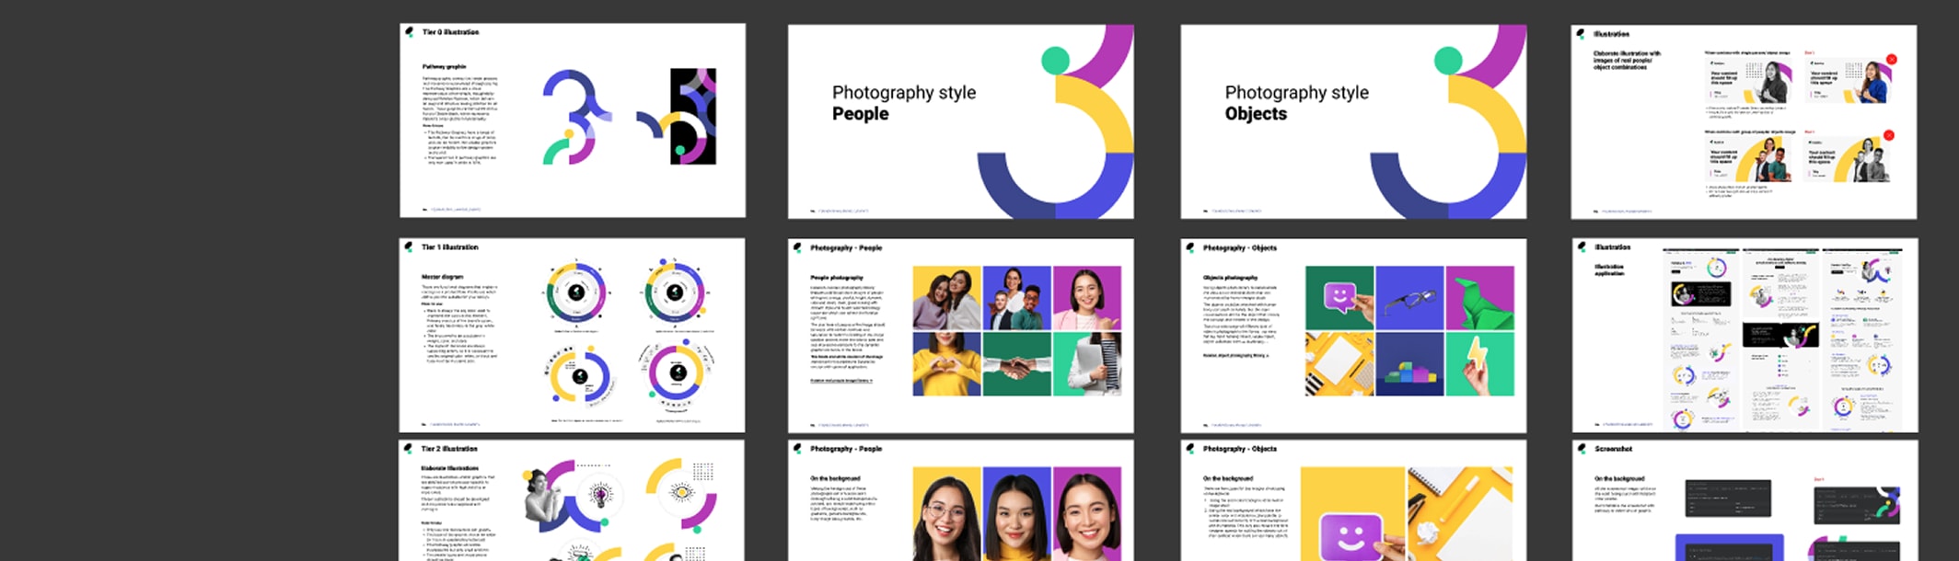Select the Screenshot slide title
This screenshot has height=561, width=1959.
[1614, 449]
